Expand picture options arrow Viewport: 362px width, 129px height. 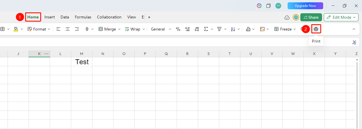[x=268, y=29]
